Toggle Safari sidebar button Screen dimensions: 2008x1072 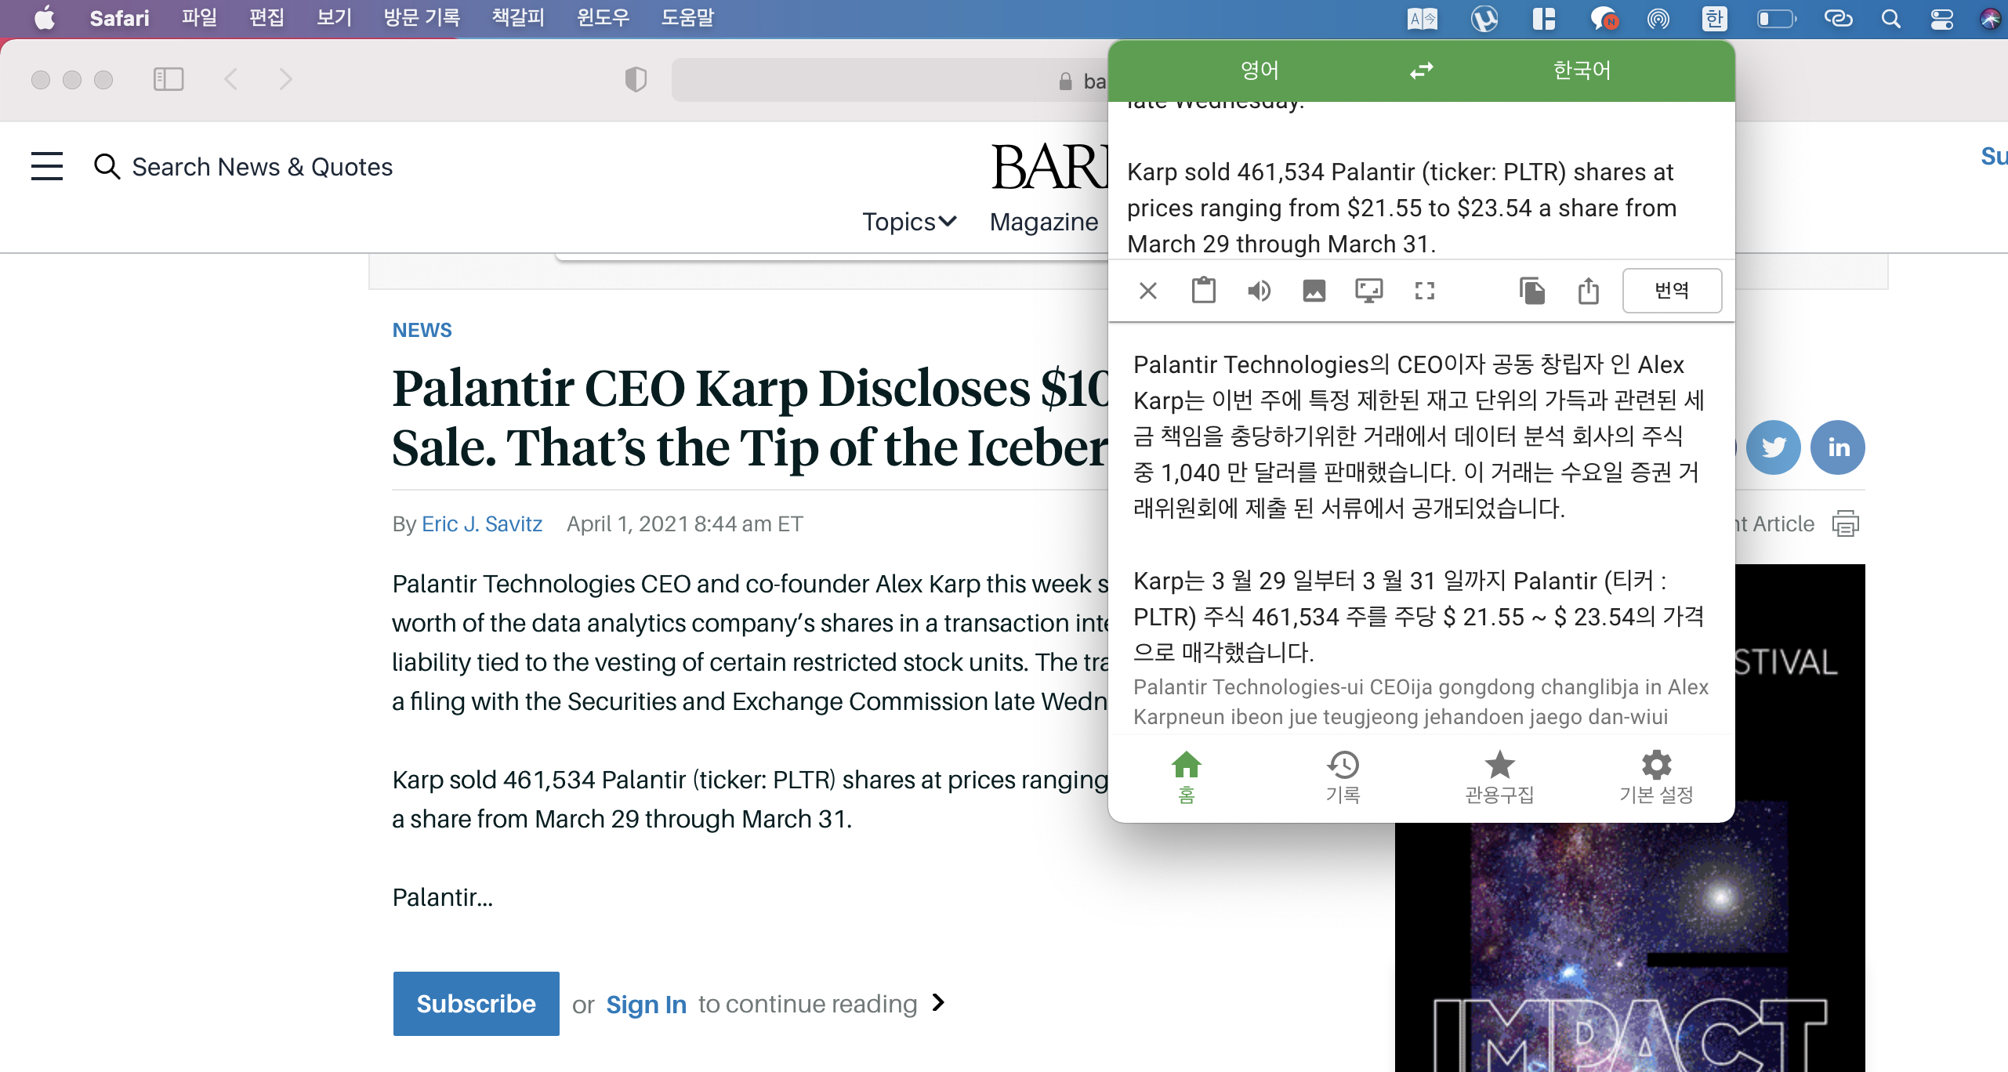point(169,79)
